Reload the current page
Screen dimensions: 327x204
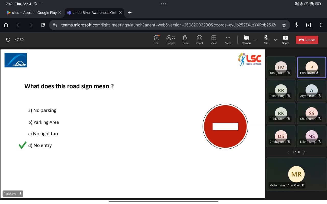[x=43, y=25]
